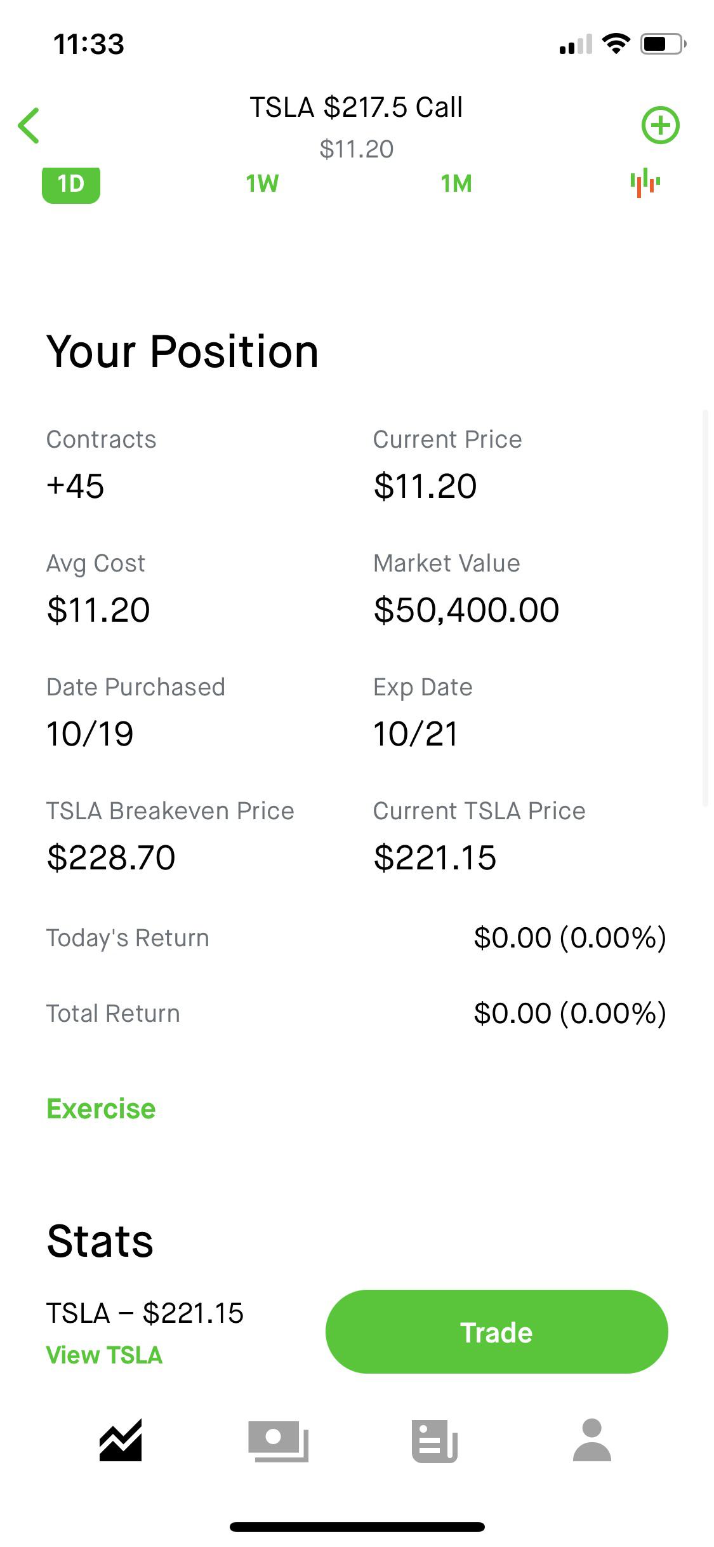This screenshot has width=714, height=1547.
Task: Tap the green back arrow
Action: coord(29,126)
